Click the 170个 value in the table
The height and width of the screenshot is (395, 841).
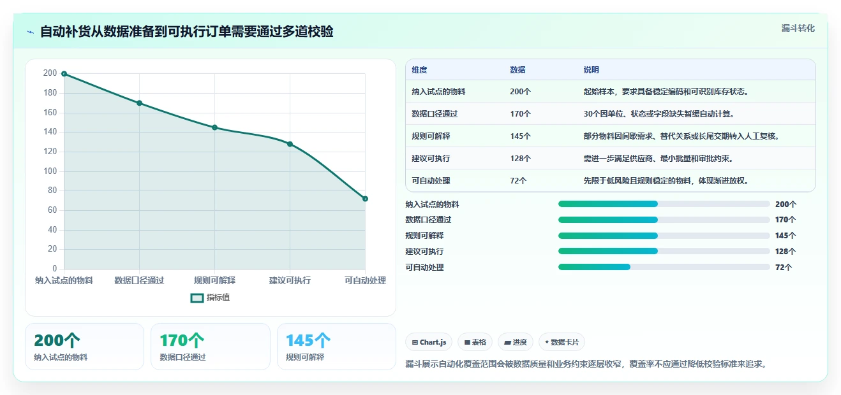click(x=520, y=114)
